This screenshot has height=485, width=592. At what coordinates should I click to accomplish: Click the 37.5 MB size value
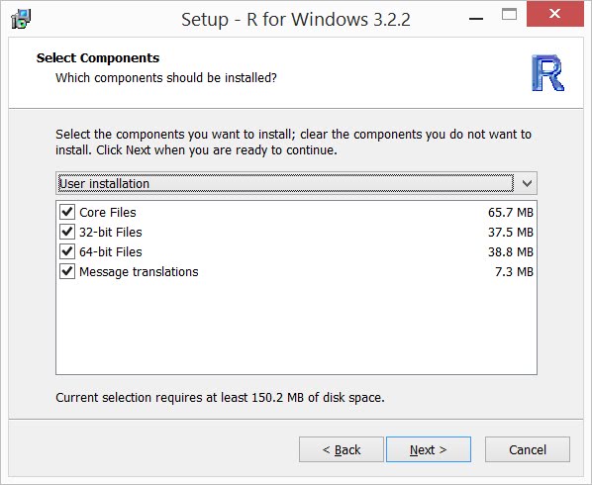[511, 233]
